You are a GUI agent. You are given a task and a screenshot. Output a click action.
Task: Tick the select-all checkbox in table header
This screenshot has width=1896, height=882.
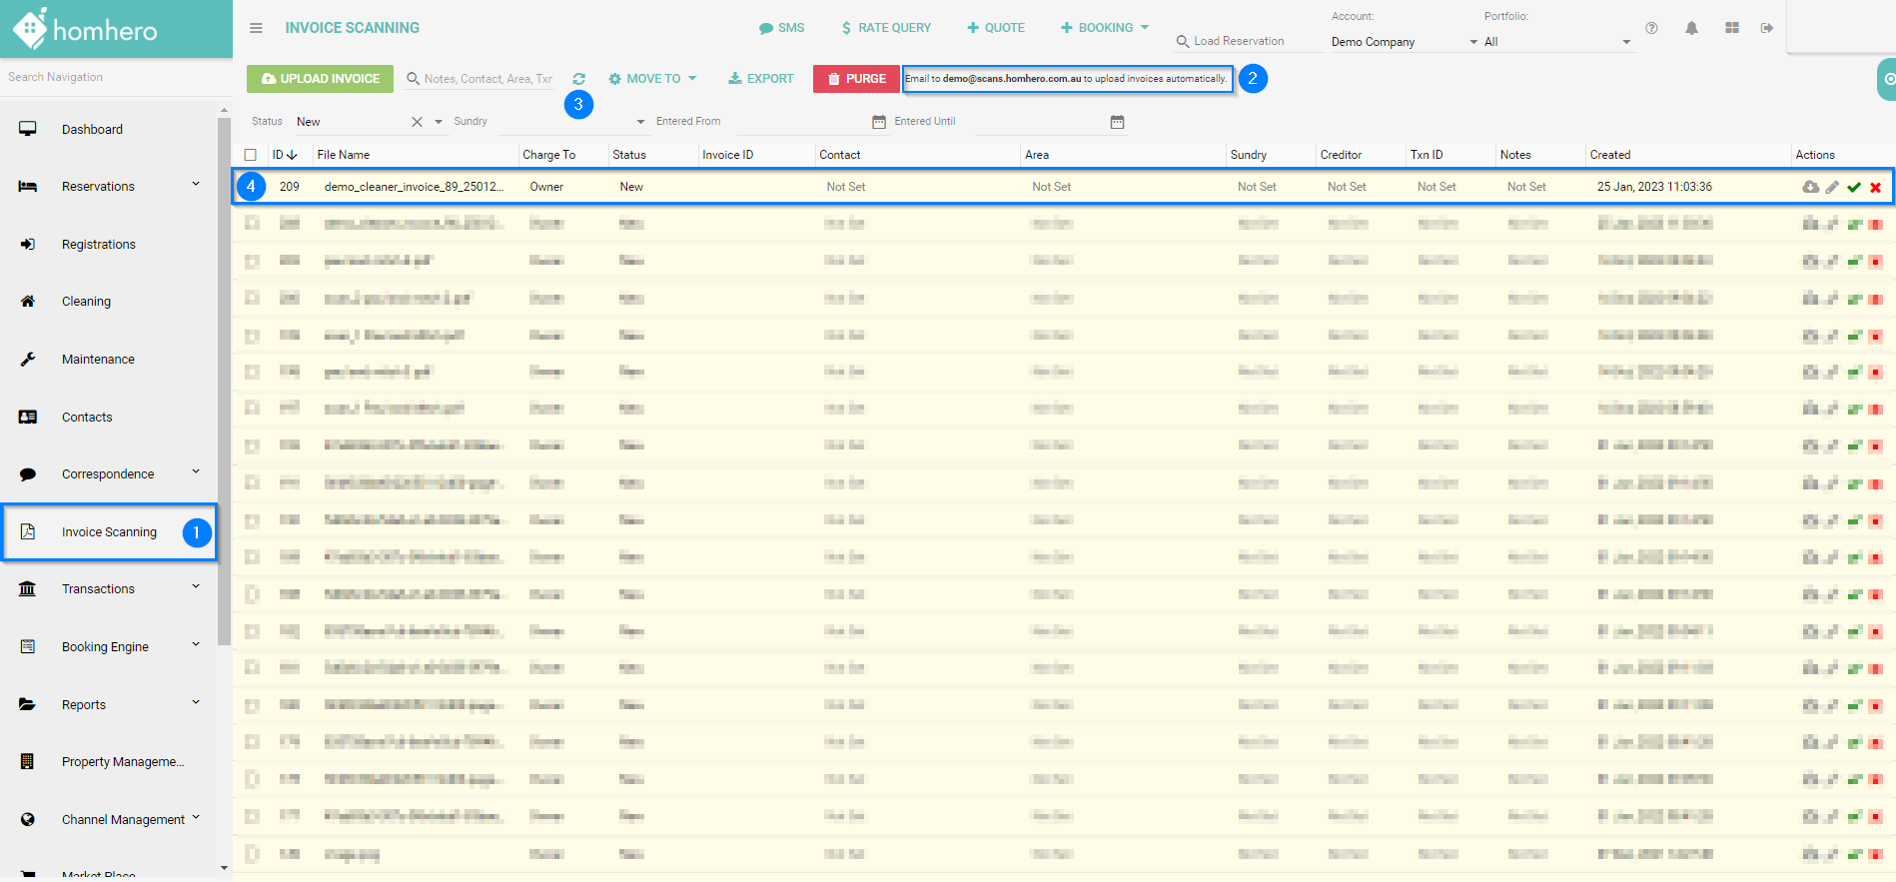251,155
